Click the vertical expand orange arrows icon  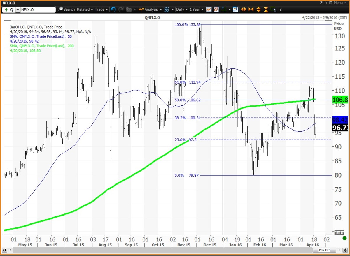pos(258,9)
